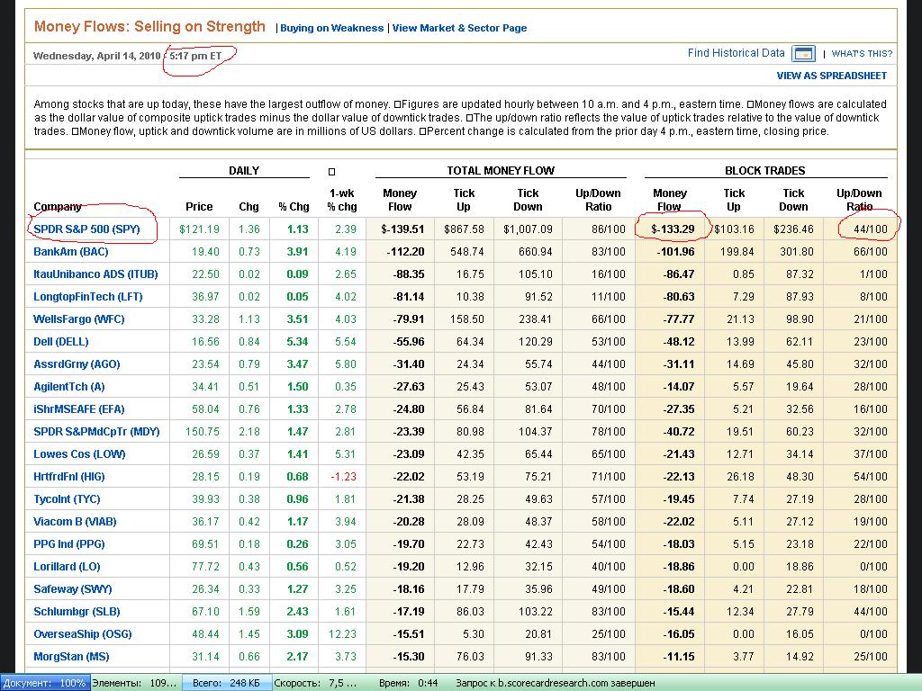Open MorgStan (MS) stock link
Viewport: 922px width, 691px height.
coord(71,657)
